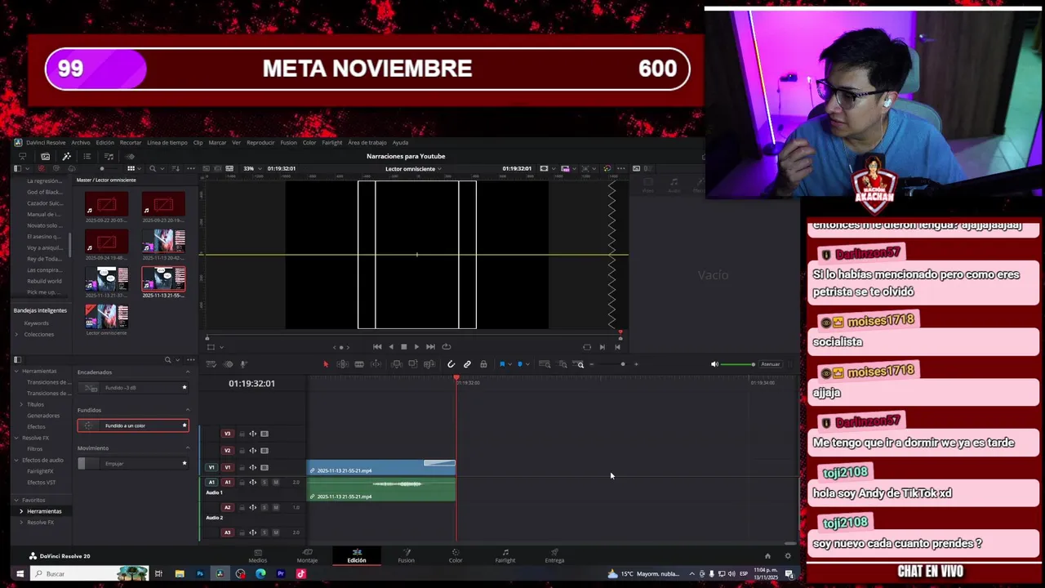Collapse the Fundidos effects section
This screenshot has height=588, width=1045.
[188, 410]
